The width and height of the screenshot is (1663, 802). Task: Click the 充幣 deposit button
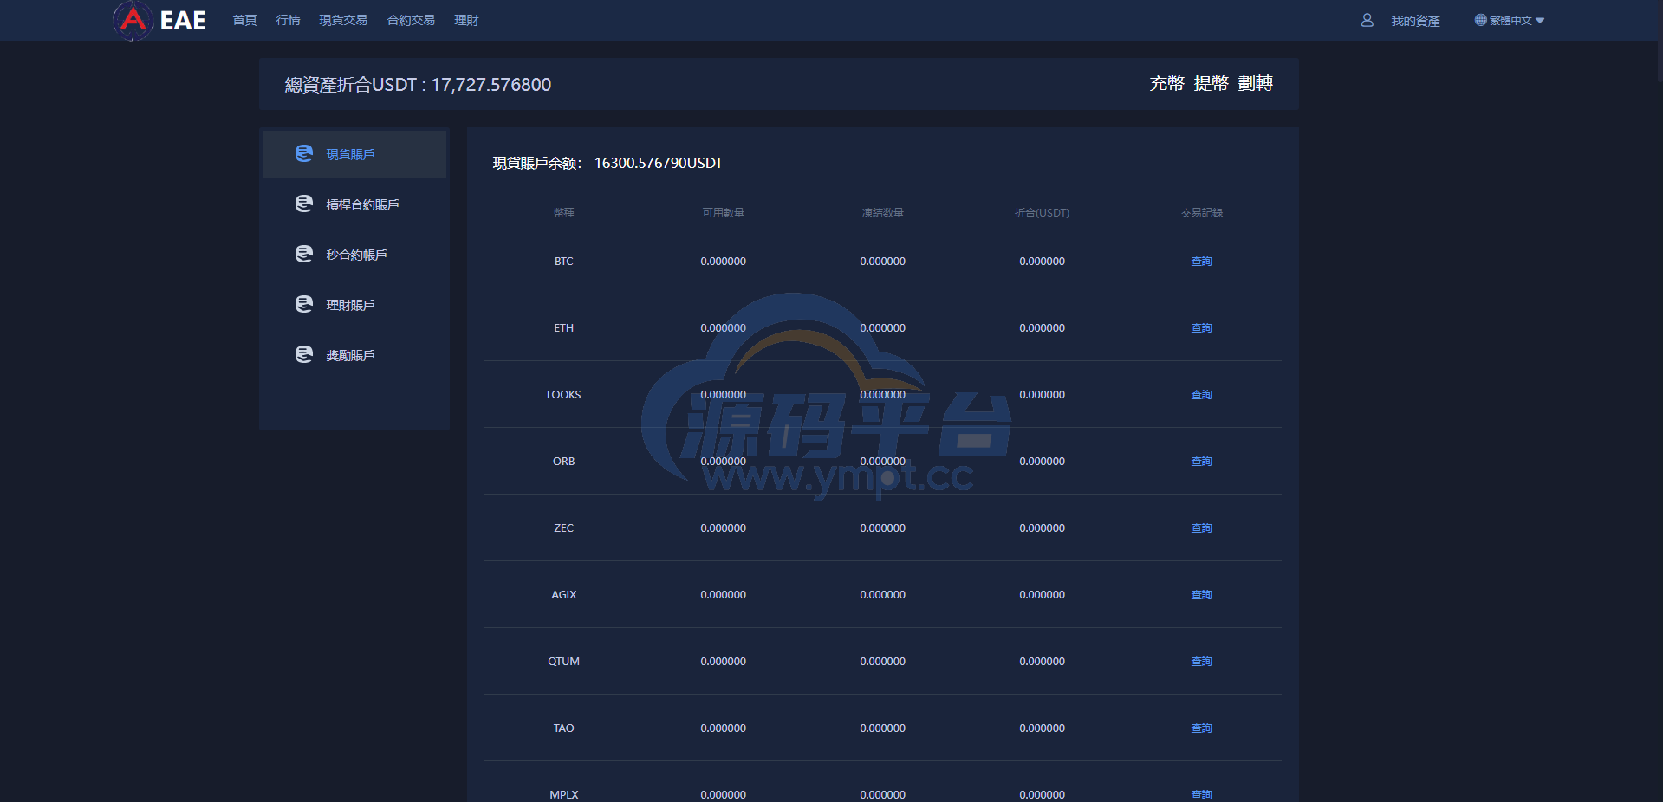[x=1166, y=83]
